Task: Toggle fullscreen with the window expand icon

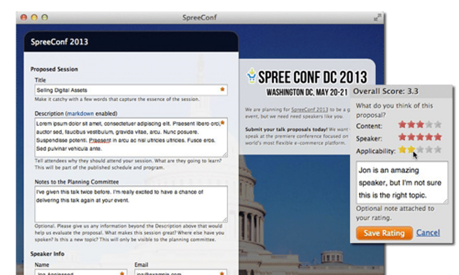Action: point(377,18)
